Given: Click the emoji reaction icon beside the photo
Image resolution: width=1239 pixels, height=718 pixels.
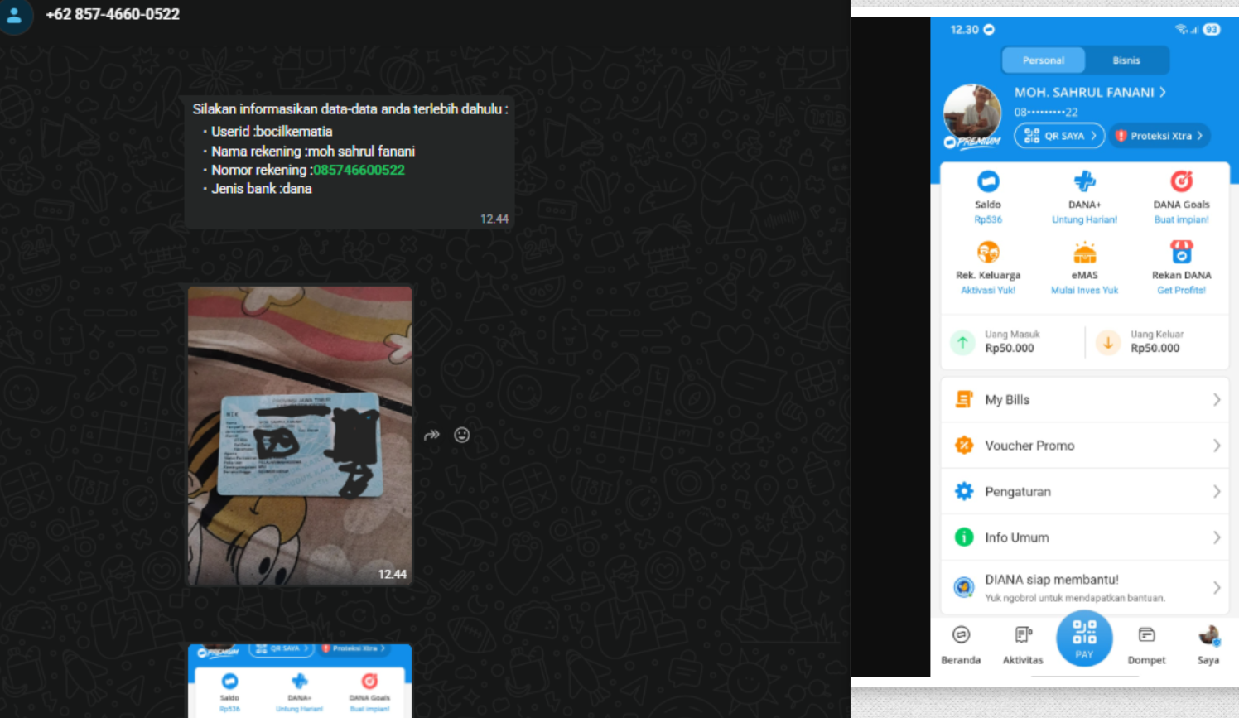Looking at the screenshot, I should point(462,435).
